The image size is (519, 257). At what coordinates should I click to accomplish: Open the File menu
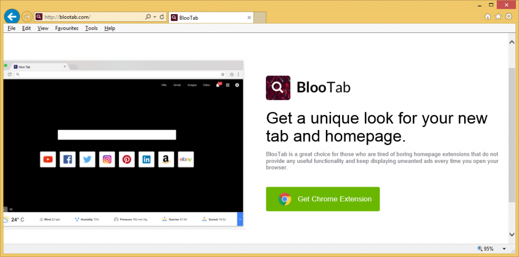(12, 28)
